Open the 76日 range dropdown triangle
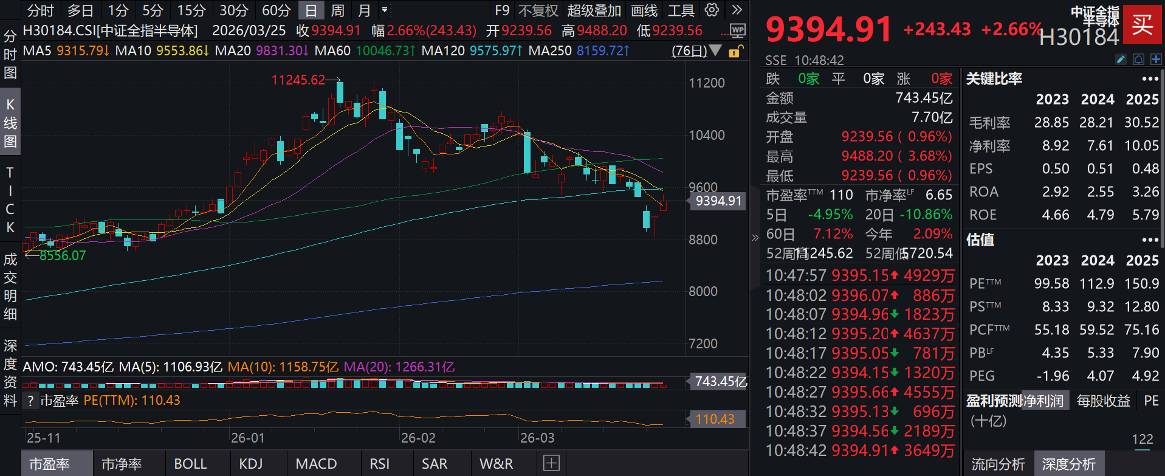1165x476 pixels. click(716, 50)
